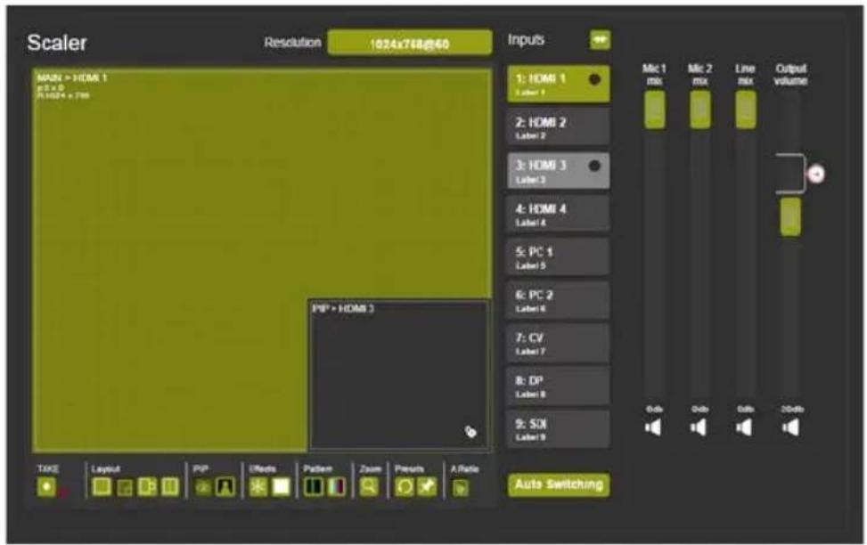Select input 3: HDMI 3
This screenshot has height=545, width=867.
[559, 171]
